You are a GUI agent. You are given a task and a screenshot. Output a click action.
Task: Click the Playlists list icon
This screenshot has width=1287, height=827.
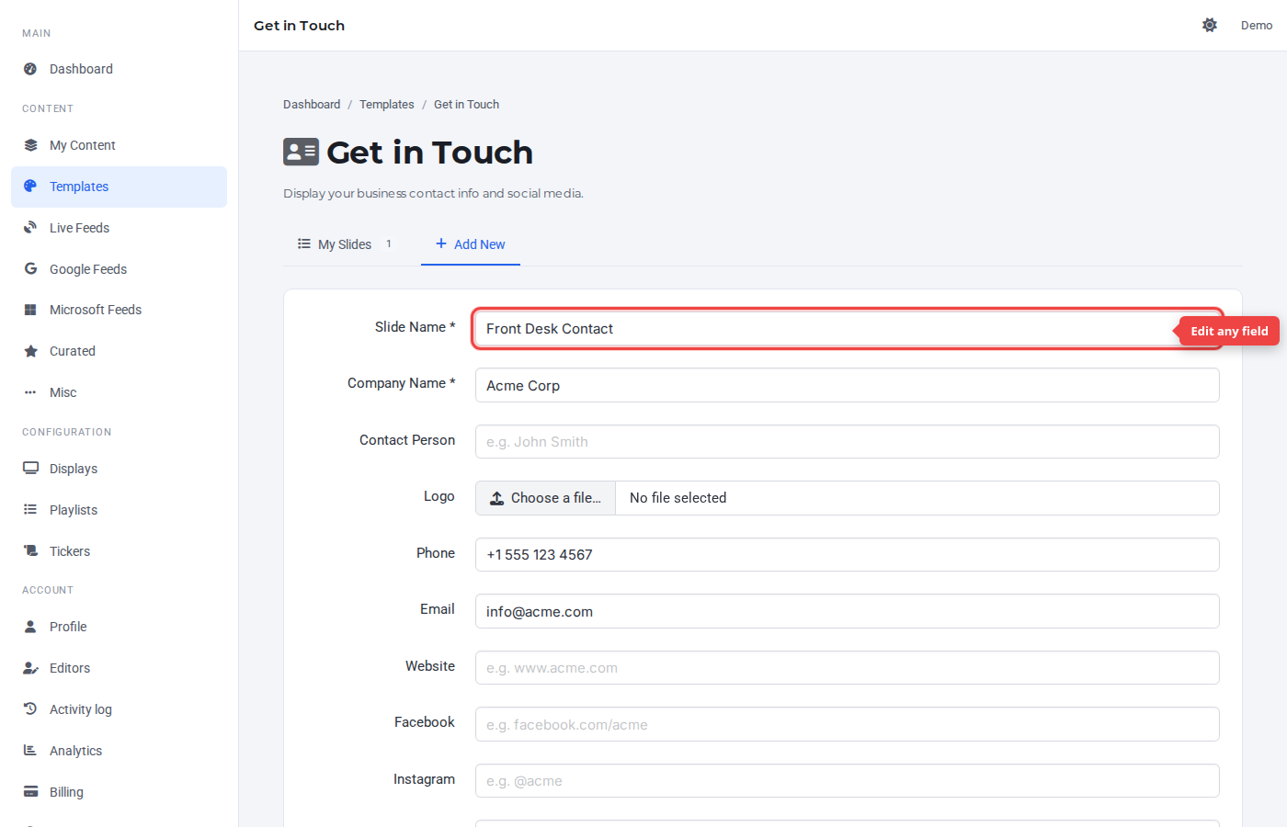[30, 510]
